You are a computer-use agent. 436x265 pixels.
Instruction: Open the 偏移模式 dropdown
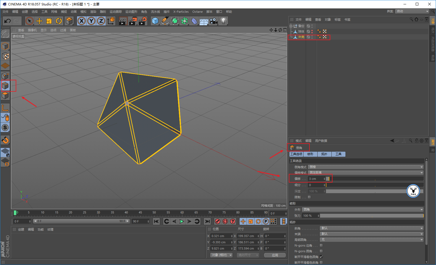coord(366,173)
